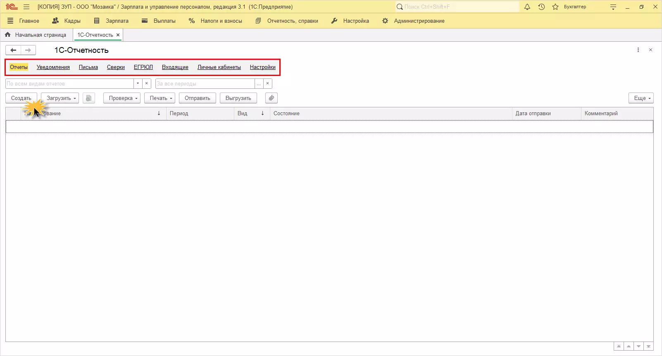Open the 1C main menu hamburger icon

[26, 7]
